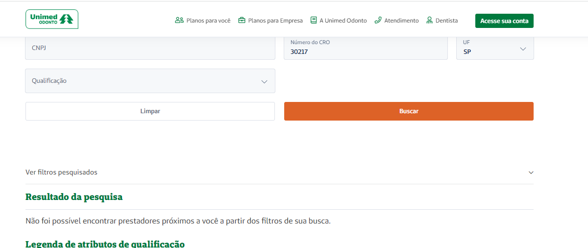Open the UF state dropdown
The height and width of the screenshot is (248, 588).
click(x=495, y=48)
